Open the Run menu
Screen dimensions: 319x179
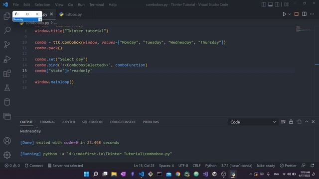click(81, 4)
